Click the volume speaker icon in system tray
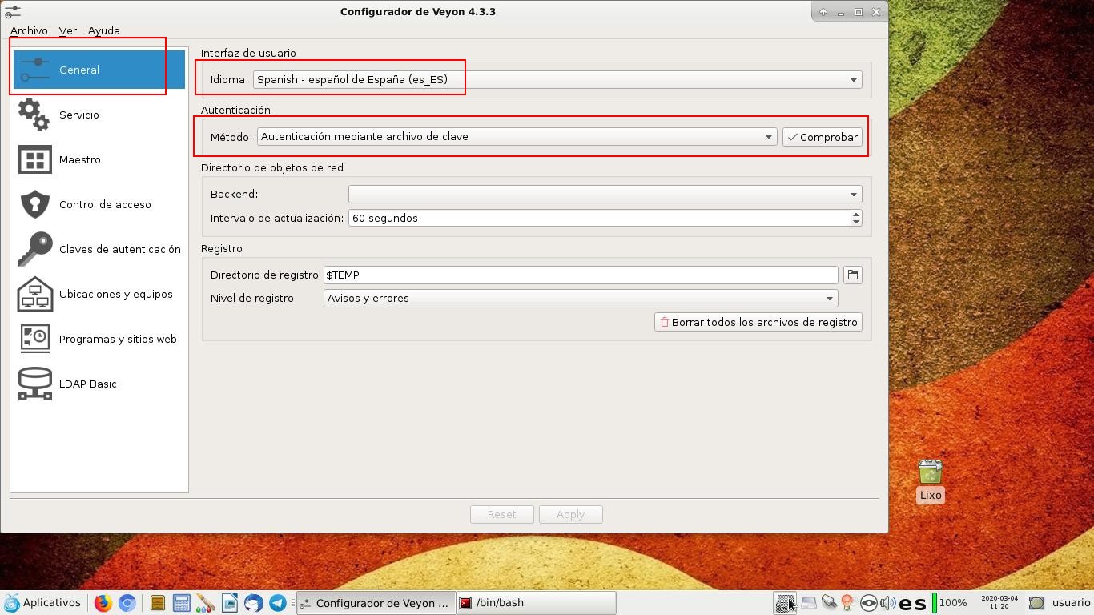This screenshot has width=1094, height=615. point(888,602)
